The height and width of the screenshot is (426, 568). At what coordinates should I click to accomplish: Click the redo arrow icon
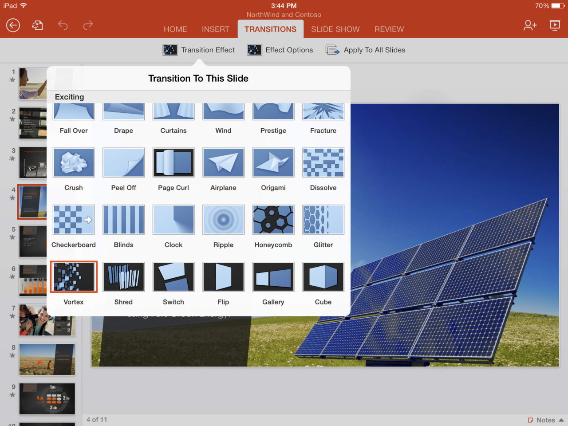88,25
